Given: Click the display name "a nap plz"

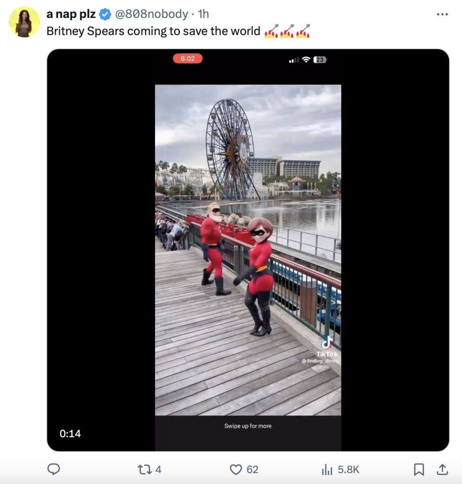Looking at the screenshot, I should [x=71, y=15].
